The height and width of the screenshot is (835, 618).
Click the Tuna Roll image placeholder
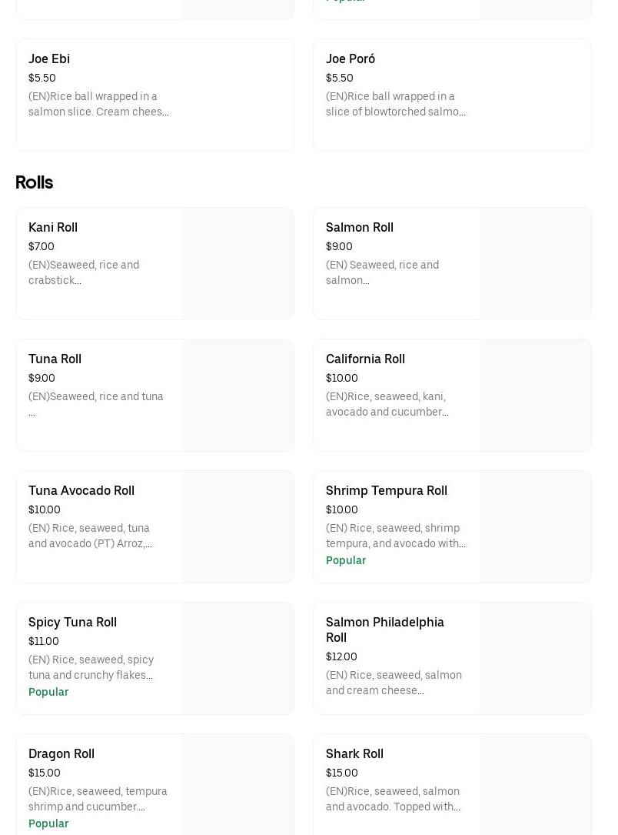click(x=238, y=396)
